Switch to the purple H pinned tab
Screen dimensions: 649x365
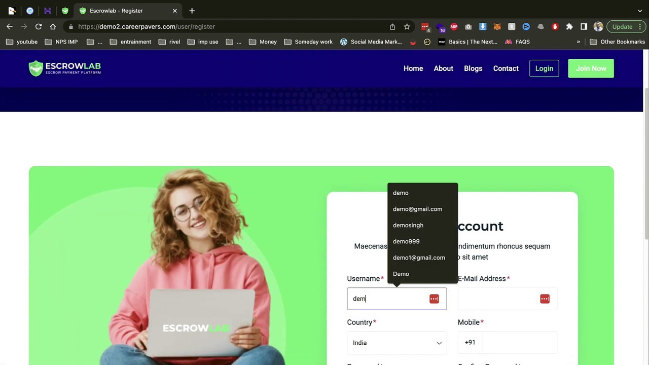[47, 11]
